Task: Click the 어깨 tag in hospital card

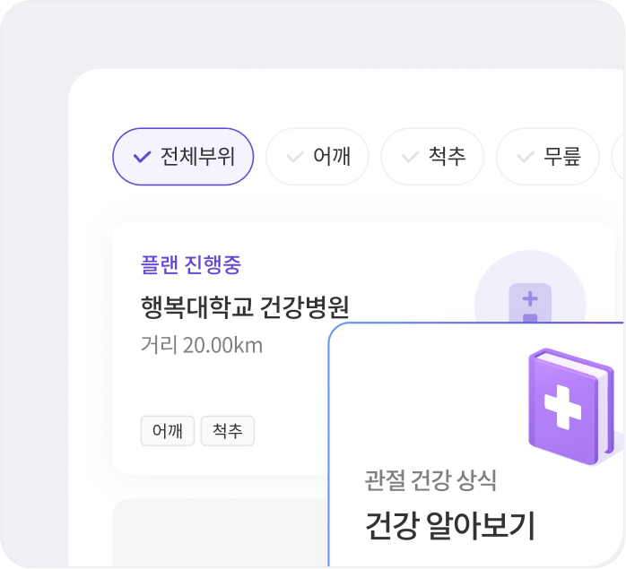Action: pyautogui.click(x=167, y=431)
